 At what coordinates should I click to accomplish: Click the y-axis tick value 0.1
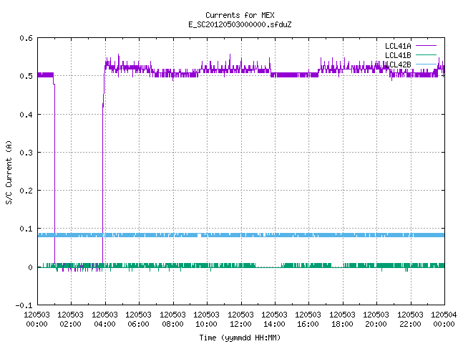click(26, 229)
